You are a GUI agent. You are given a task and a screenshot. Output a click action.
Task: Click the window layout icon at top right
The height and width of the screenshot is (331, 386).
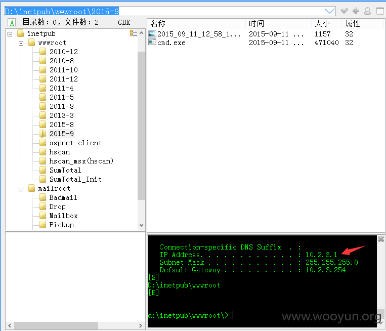coord(380,11)
